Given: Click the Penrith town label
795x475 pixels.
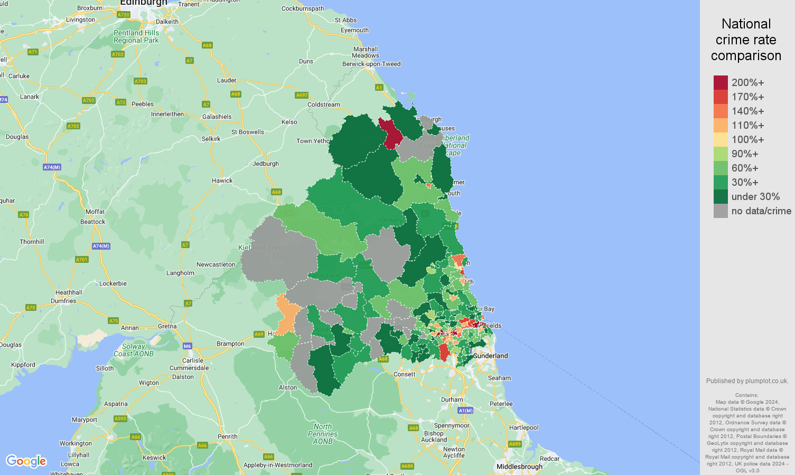Looking at the screenshot, I should (x=228, y=436).
